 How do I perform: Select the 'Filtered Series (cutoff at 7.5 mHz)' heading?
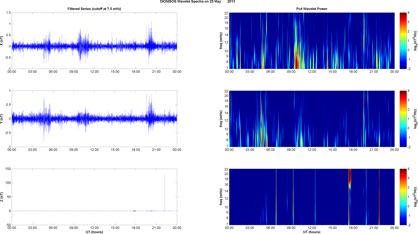tap(94, 9)
